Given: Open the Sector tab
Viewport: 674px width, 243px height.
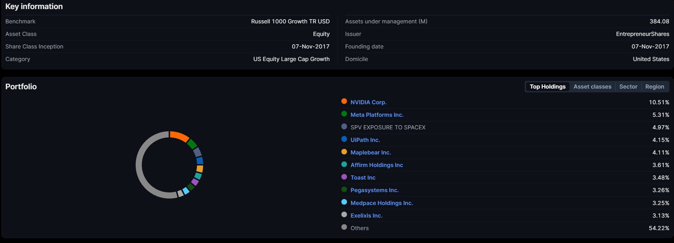Looking at the screenshot, I should pyautogui.click(x=628, y=86).
